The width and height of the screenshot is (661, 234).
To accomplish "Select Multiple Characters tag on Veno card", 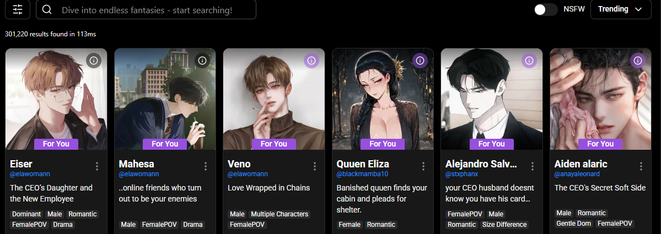I will point(280,214).
